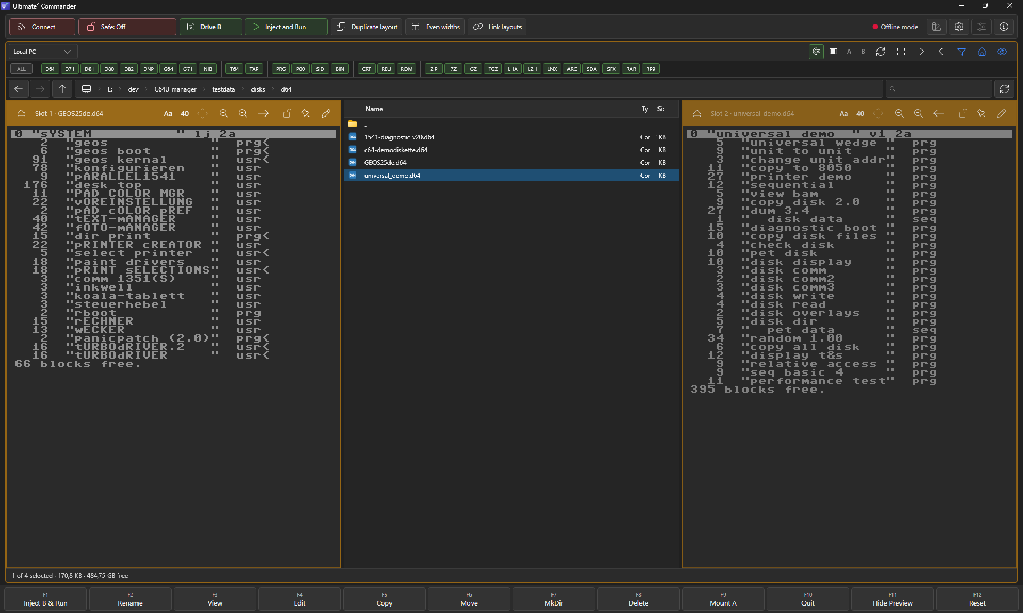Click the right arrow in Slot 1 header
The height and width of the screenshot is (613, 1023).
[263, 113]
